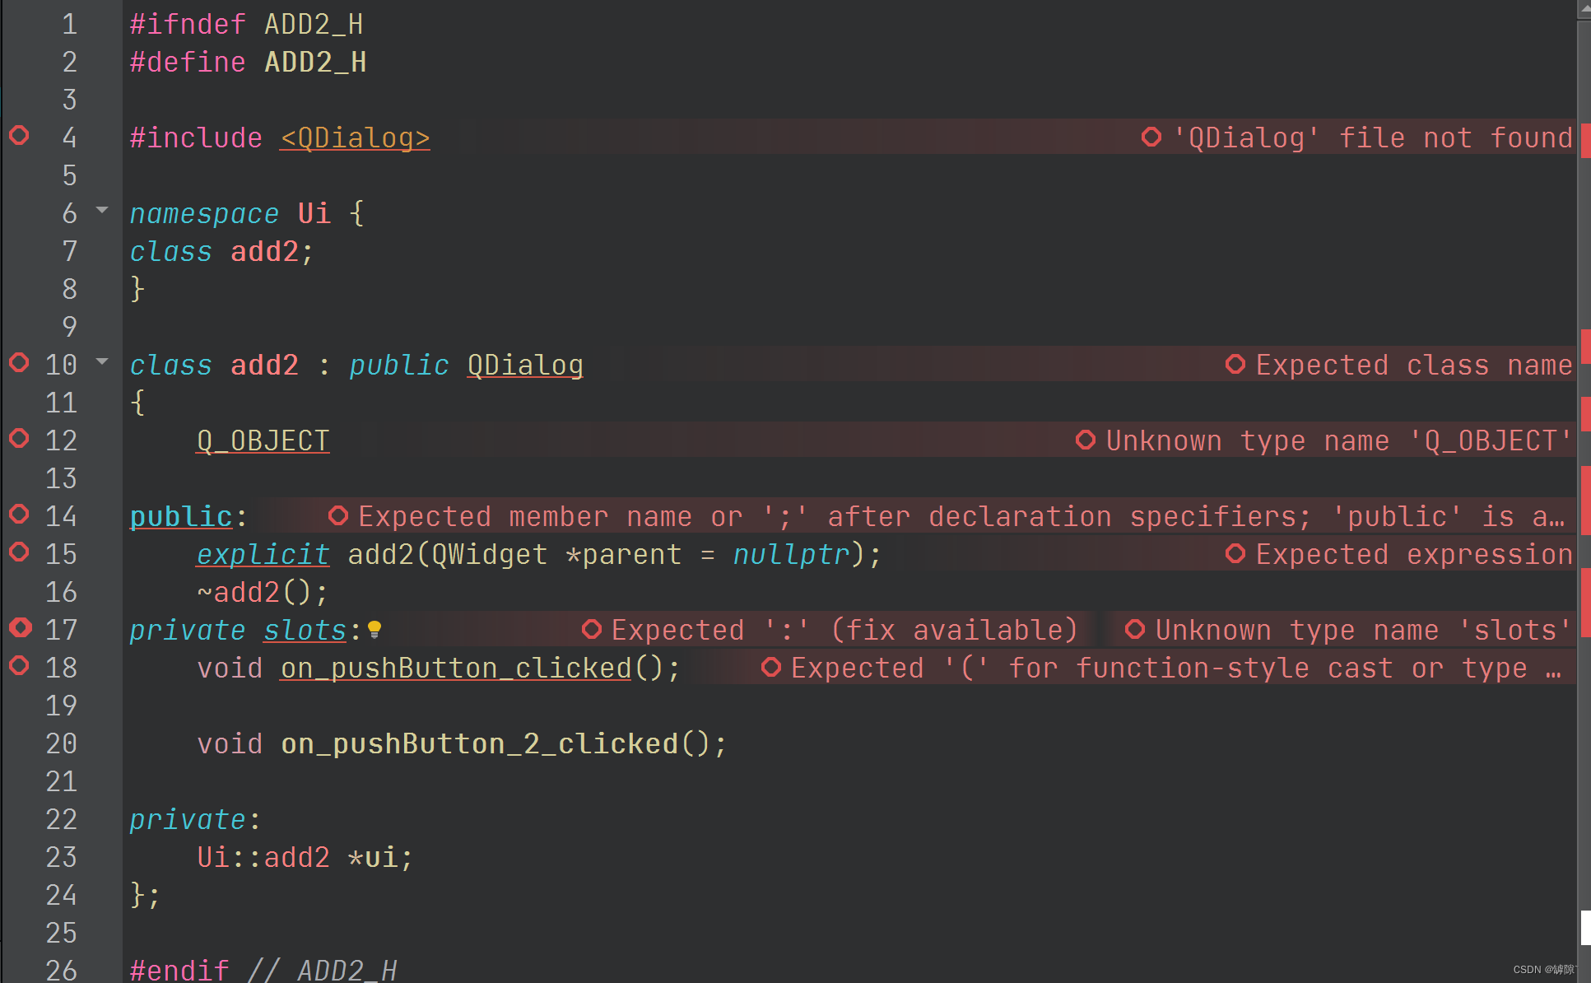
Task: Click the error marker in gutter at line 12
Action: pos(19,438)
